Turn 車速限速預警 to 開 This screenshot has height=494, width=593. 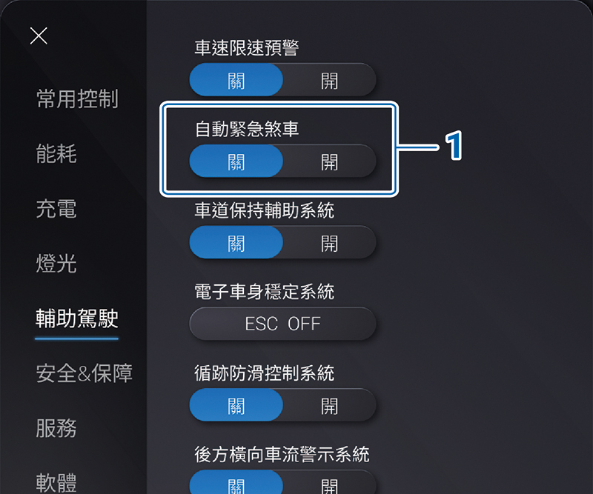(x=329, y=79)
